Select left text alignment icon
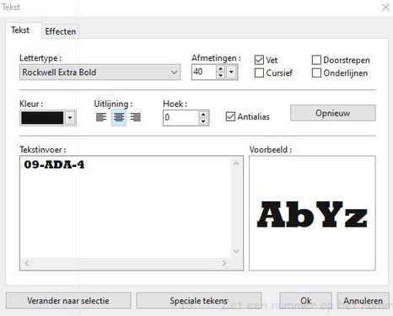 101,117
